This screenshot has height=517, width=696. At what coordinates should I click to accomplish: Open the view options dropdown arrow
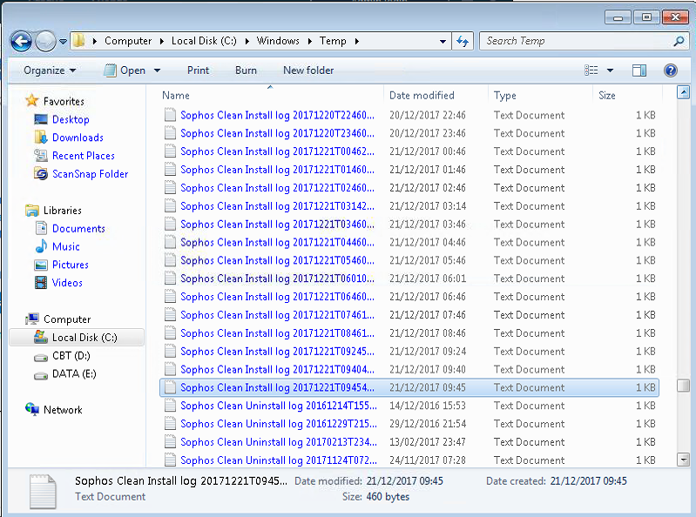click(611, 70)
